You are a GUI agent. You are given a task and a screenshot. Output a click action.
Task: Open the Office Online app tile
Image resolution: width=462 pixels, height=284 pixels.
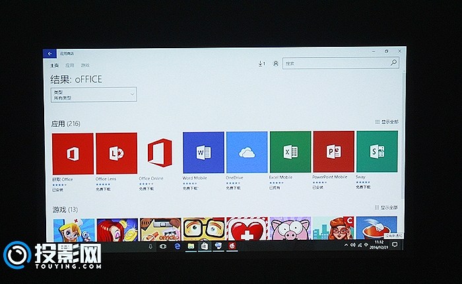(160, 153)
